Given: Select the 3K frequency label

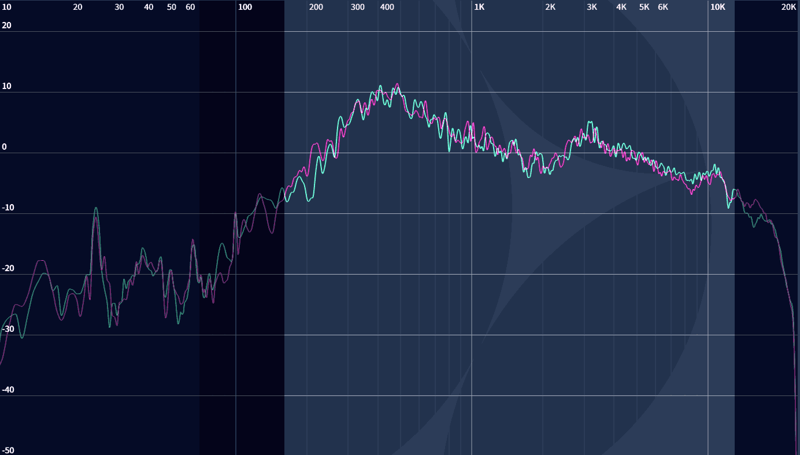Looking at the screenshot, I should click(592, 7).
